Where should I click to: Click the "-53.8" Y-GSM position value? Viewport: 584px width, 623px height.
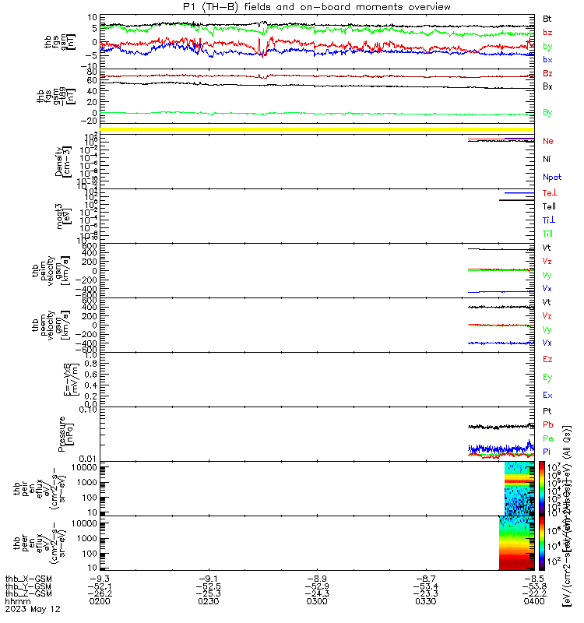tap(534, 586)
